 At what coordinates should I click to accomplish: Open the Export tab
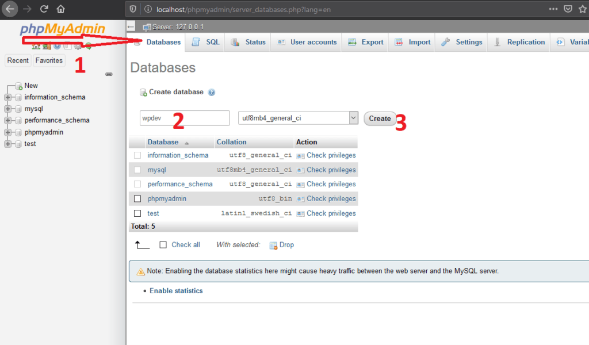tap(365, 42)
